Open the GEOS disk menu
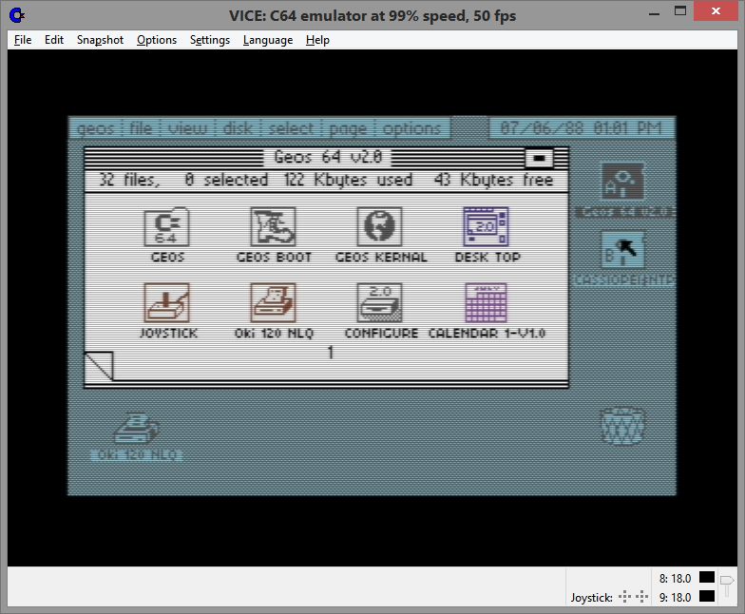 coord(238,128)
